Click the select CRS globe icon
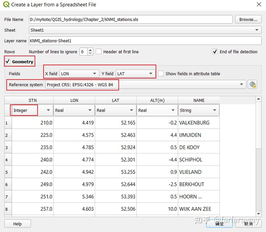The width and height of the screenshot is (266, 232). point(252,85)
